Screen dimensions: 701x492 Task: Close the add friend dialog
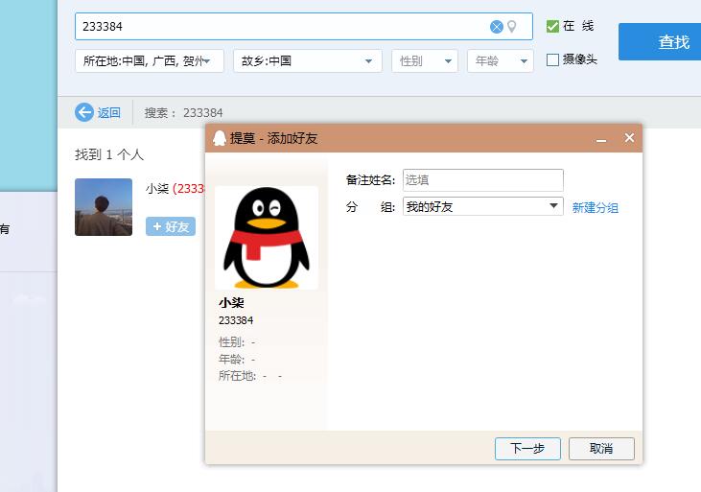tap(629, 138)
